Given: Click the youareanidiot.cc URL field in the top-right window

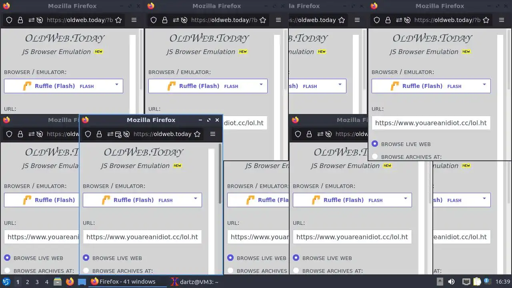Looking at the screenshot, I should (431, 123).
